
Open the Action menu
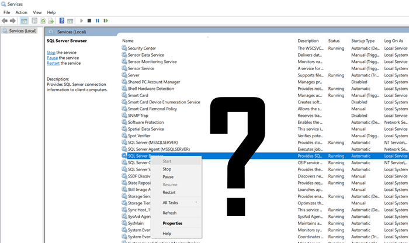click(21, 12)
